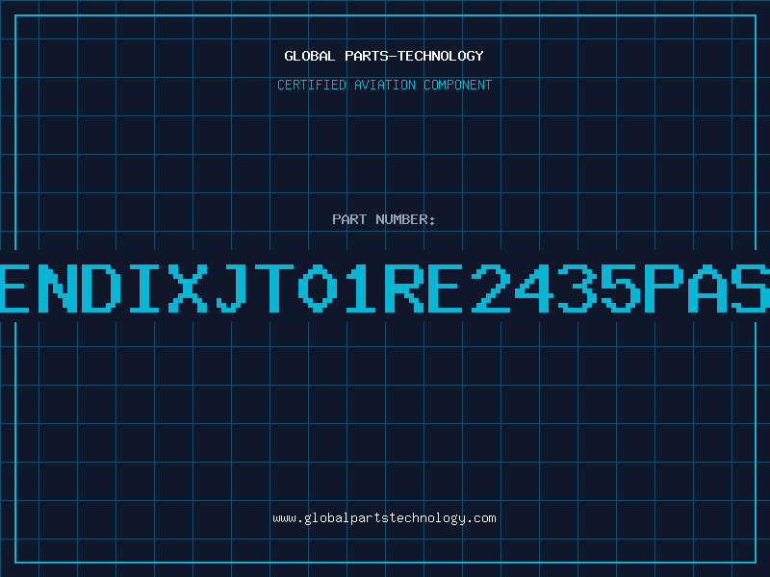Screen dimensions: 770x577
Task: Click the CERTIFIED AVIATION COMPONENT subtitle
Action: coord(384,85)
